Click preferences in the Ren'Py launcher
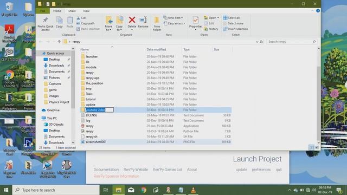 click(261, 170)
